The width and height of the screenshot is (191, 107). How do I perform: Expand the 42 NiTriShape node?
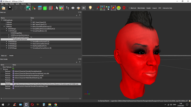pyautogui.click(x=7, y=48)
